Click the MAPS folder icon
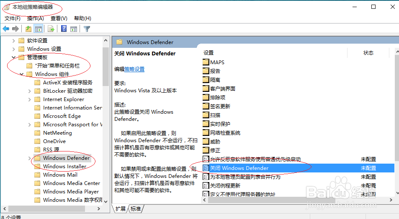This screenshot has width=399, height=219. point(206,62)
